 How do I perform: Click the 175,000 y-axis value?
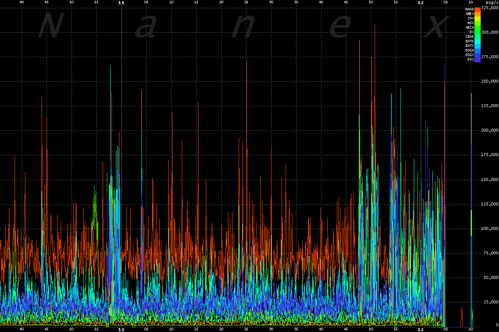[x=489, y=155]
